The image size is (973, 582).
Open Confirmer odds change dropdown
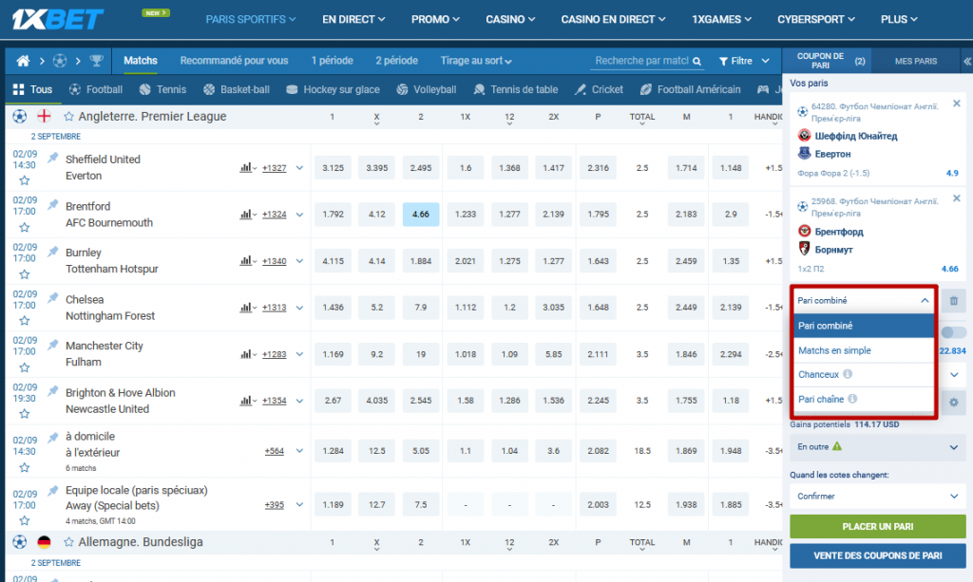tap(877, 496)
